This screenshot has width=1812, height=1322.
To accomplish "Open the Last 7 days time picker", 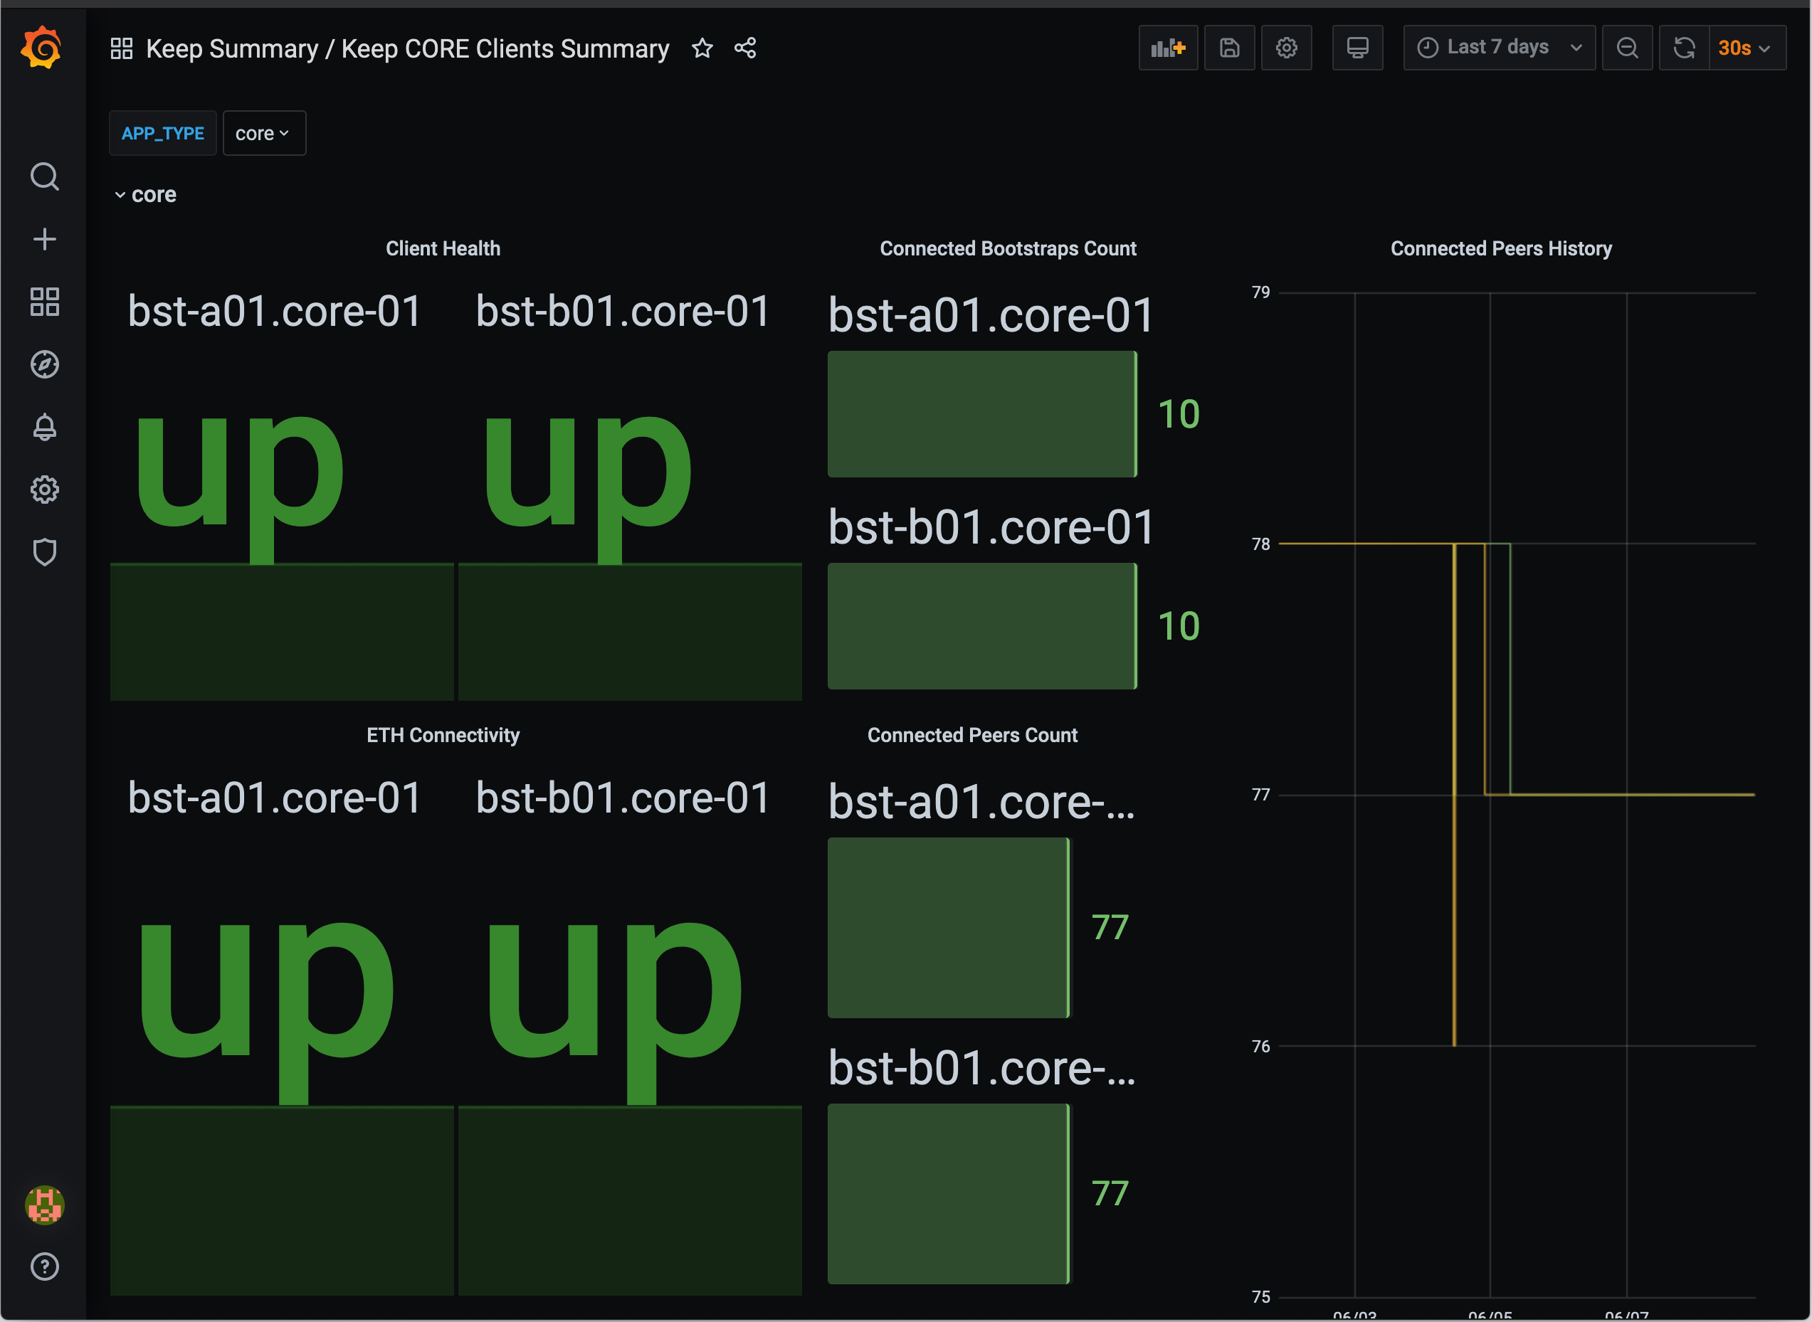I will click(x=1497, y=48).
